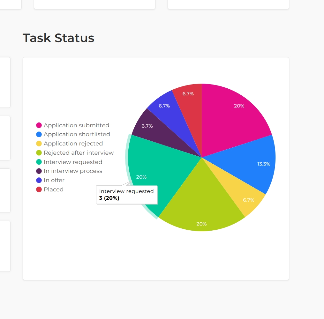Click the 'Rejected after interview' legend label

pos(79,153)
